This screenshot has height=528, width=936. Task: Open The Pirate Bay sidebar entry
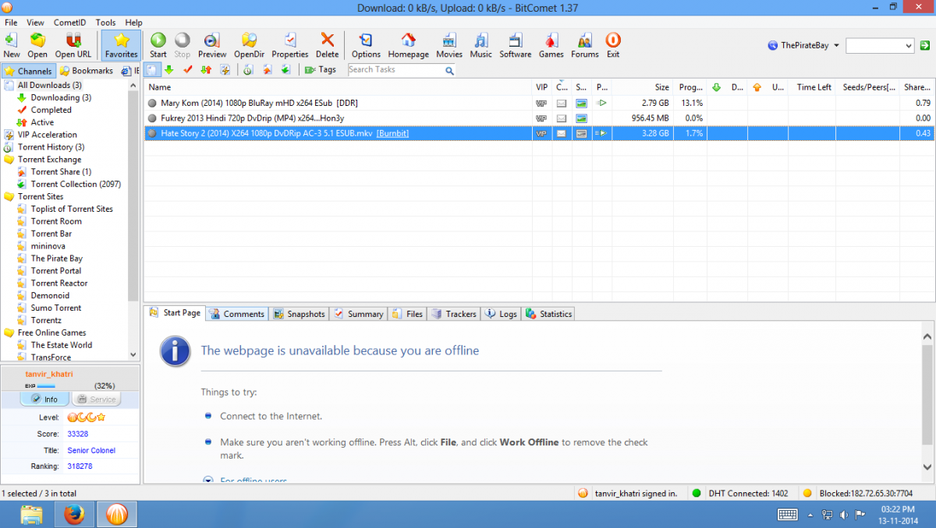56,259
